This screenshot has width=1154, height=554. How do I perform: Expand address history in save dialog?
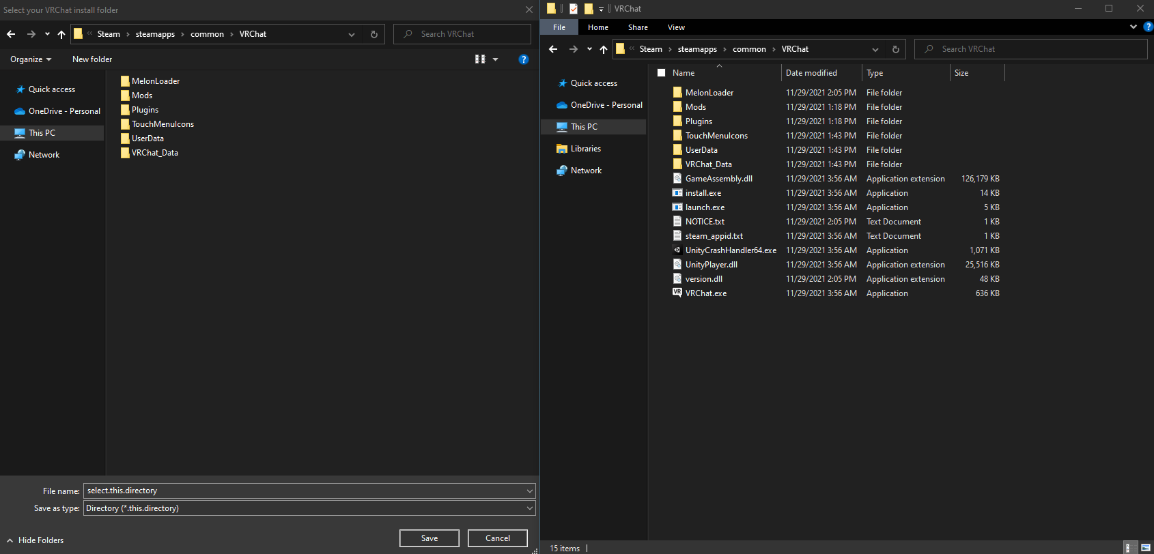tap(352, 34)
